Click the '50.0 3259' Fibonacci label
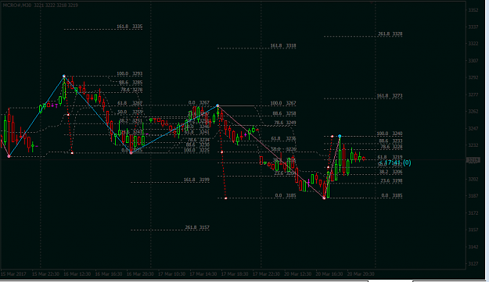This screenshot has width=489, height=282. coord(130,112)
